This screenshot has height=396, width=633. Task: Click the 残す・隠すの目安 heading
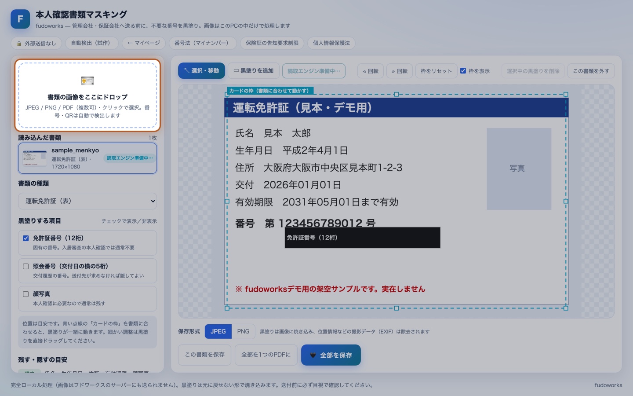click(x=43, y=359)
